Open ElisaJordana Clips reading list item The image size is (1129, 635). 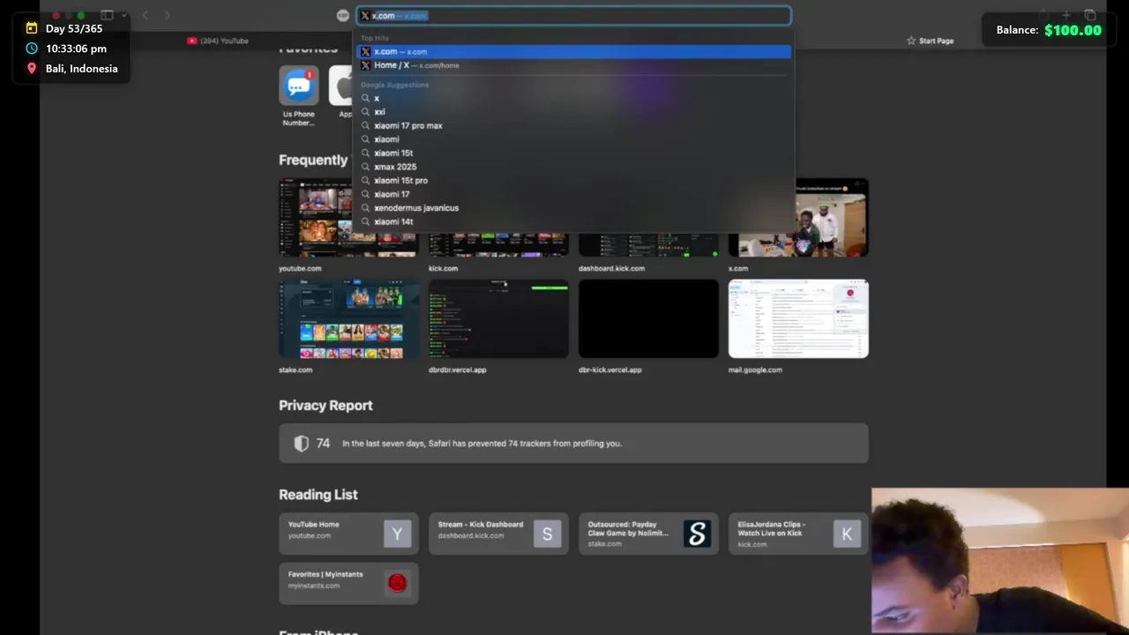click(798, 534)
